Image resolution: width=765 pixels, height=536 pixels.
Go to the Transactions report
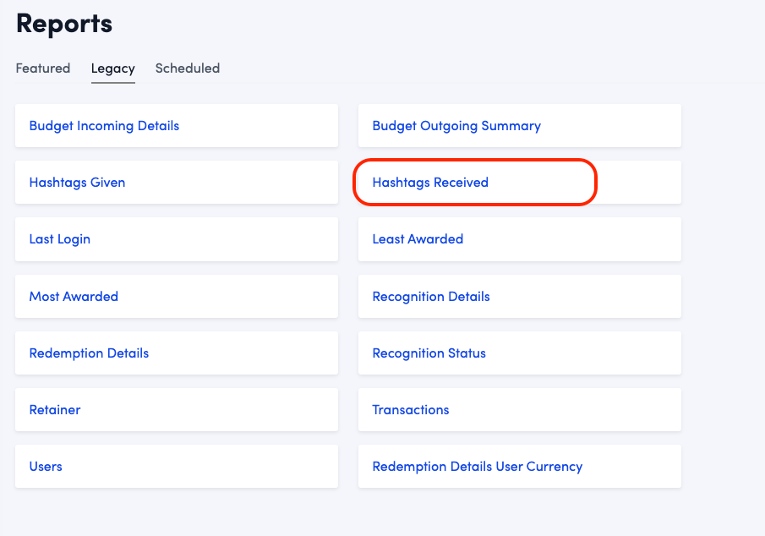[x=410, y=410]
